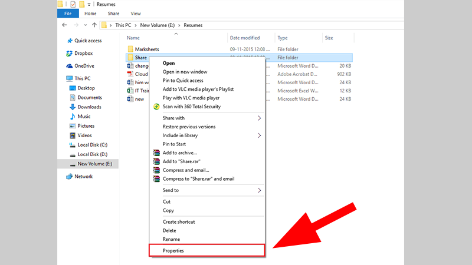
Task: Open the View ribbon tab
Action: (136, 14)
